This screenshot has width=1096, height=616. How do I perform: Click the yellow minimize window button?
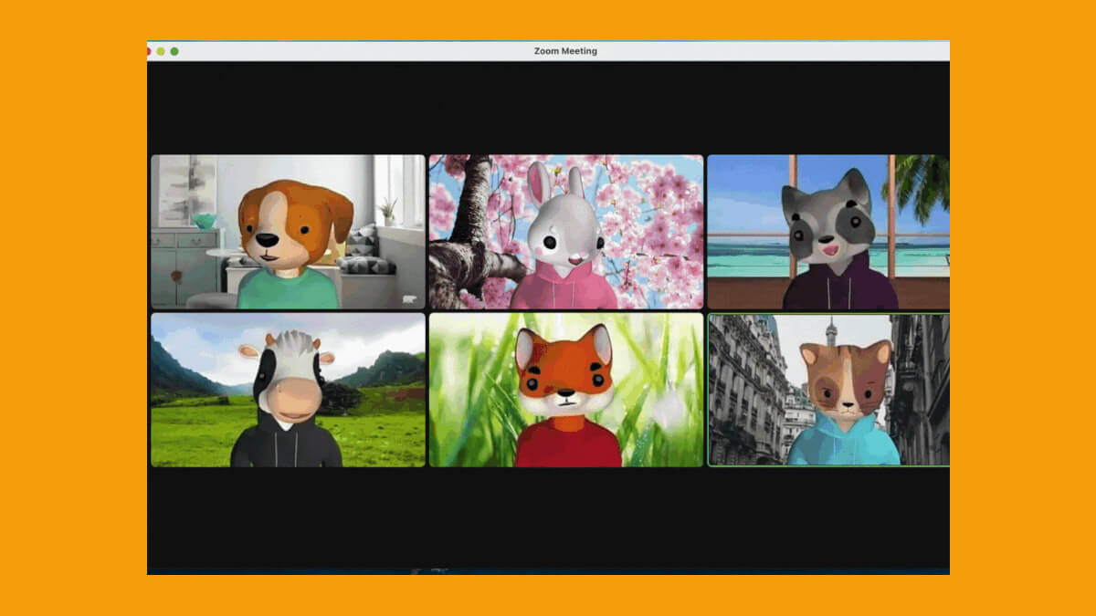(161, 51)
